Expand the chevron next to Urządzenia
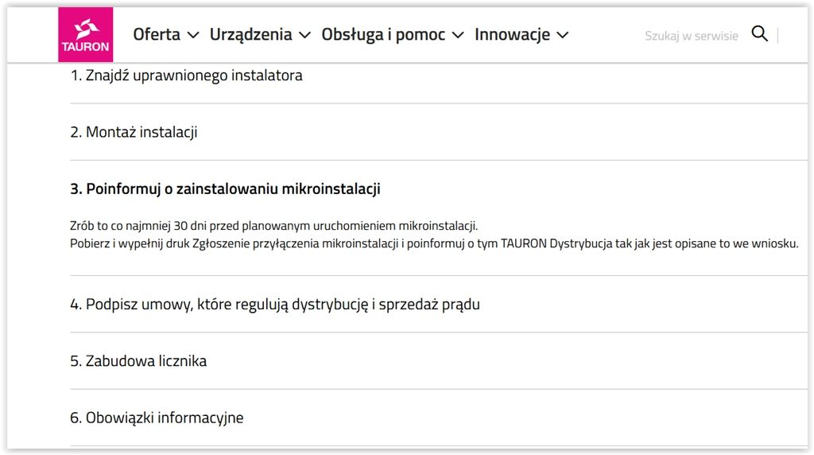814x455 pixels. point(304,35)
